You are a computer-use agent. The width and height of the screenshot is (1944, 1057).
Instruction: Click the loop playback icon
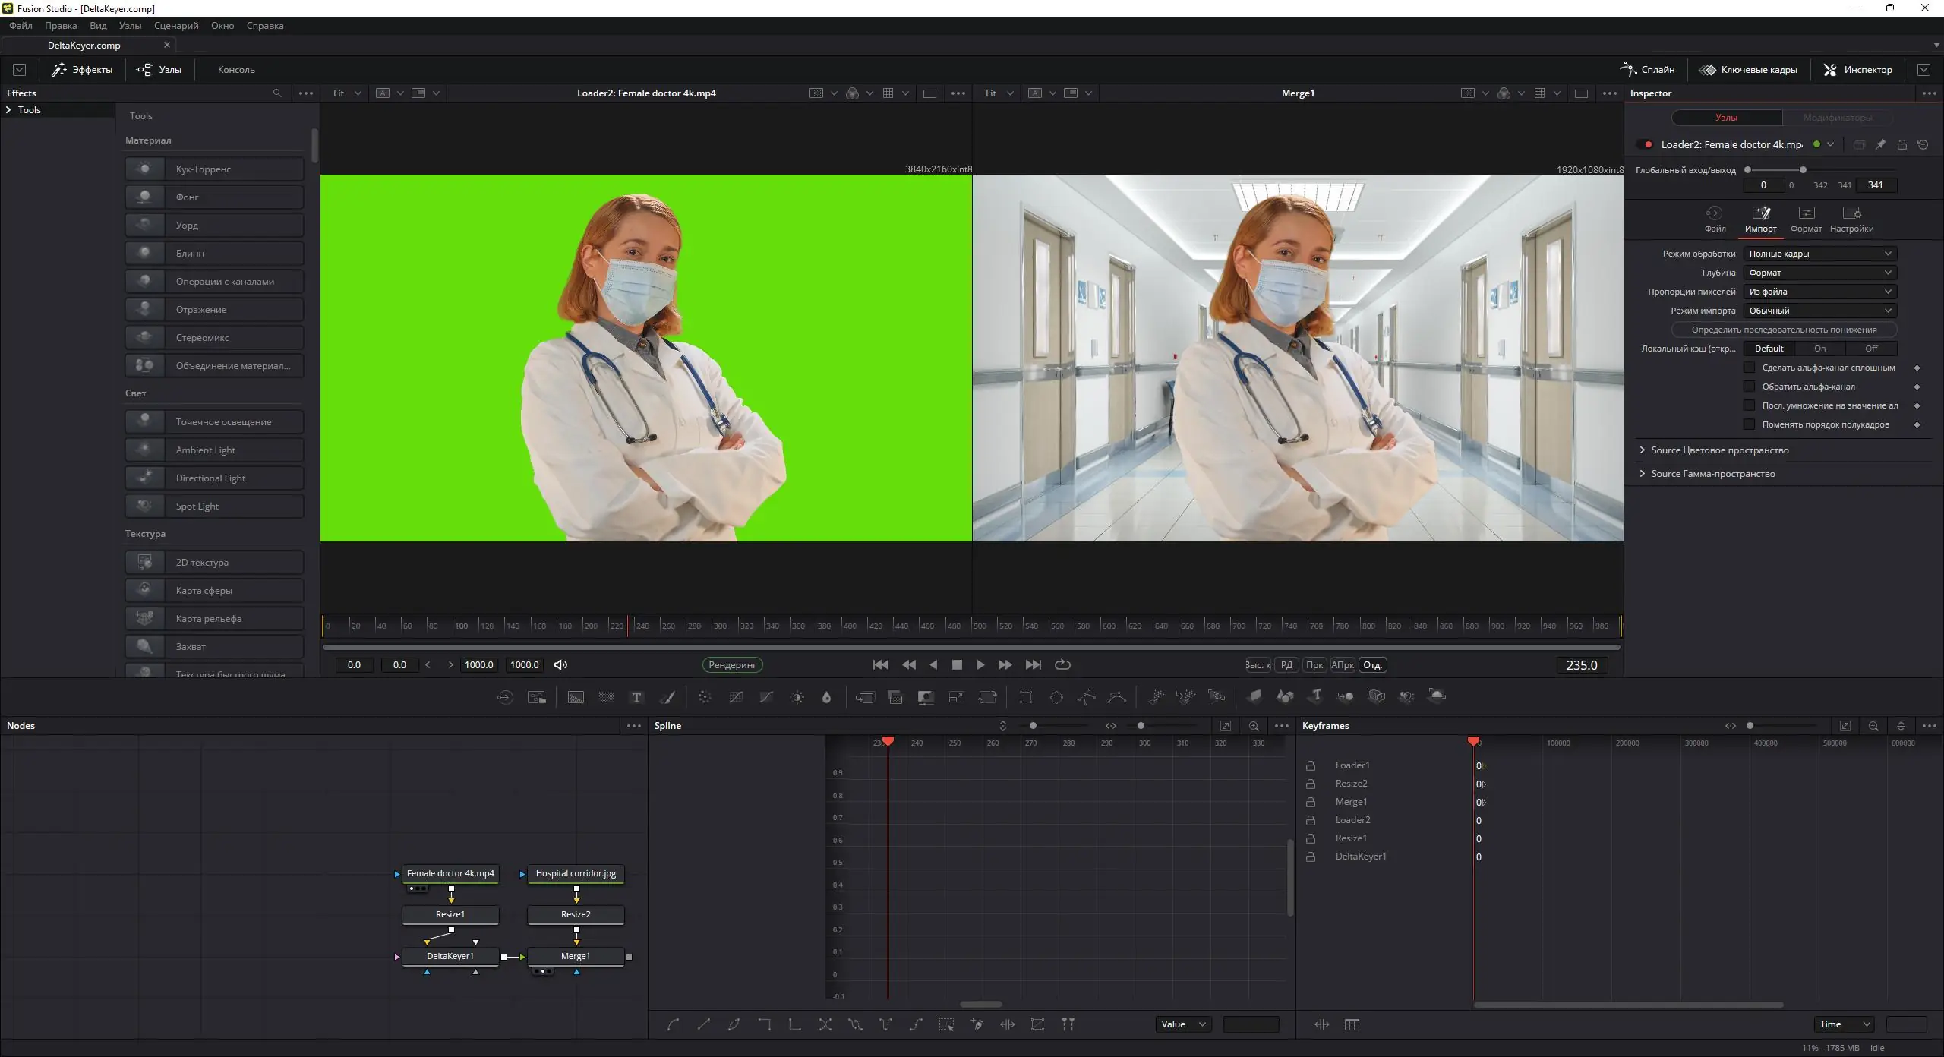[1063, 664]
